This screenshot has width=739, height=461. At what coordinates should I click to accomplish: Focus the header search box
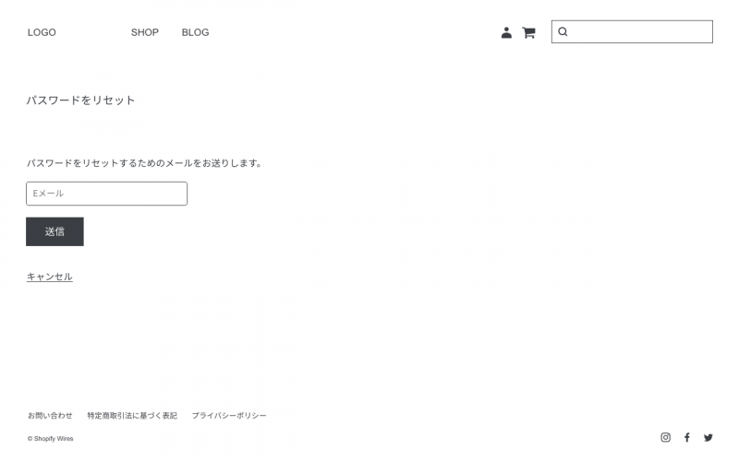pos(632,31)
